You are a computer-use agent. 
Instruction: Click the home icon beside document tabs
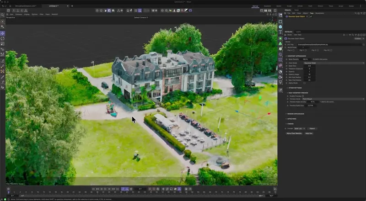[10, 6]
